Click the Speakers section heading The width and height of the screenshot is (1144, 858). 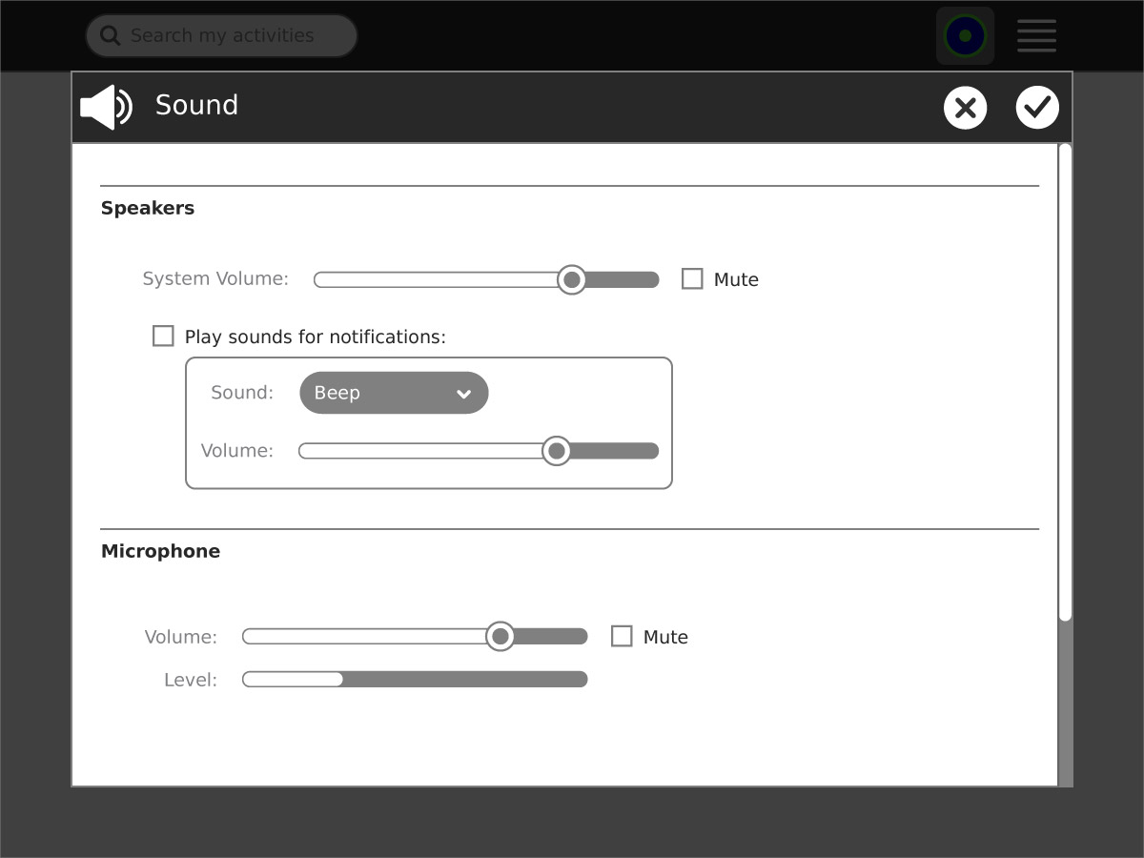[x=148, y=208]
